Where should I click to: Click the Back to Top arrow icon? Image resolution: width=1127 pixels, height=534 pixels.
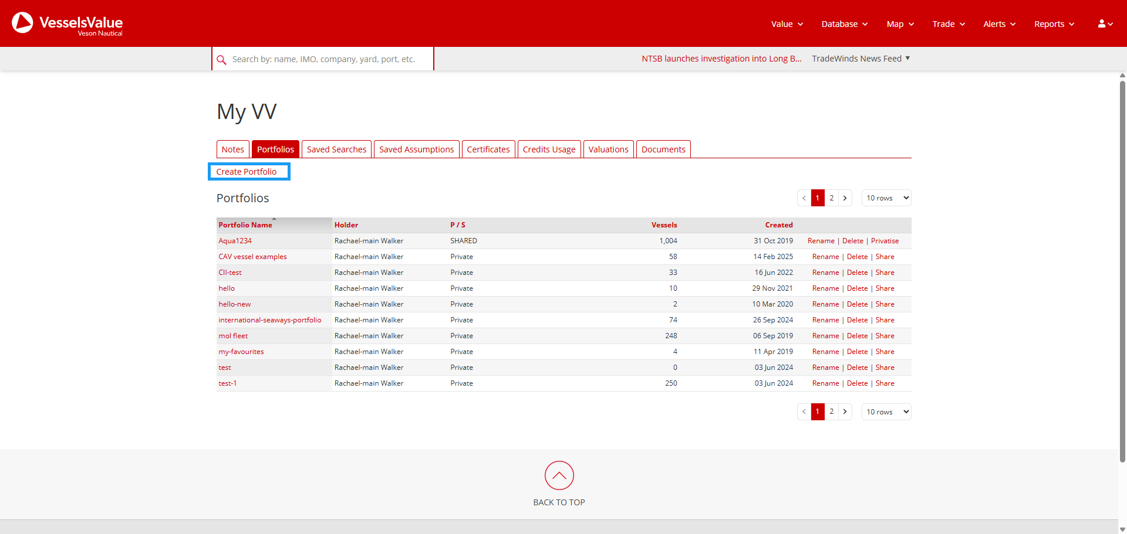coord(559,475)
